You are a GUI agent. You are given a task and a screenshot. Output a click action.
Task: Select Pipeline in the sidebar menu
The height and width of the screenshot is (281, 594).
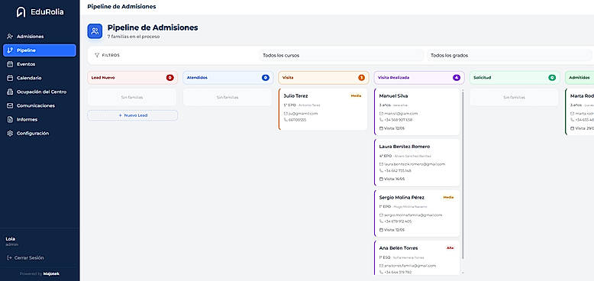[x=40, y=50]
